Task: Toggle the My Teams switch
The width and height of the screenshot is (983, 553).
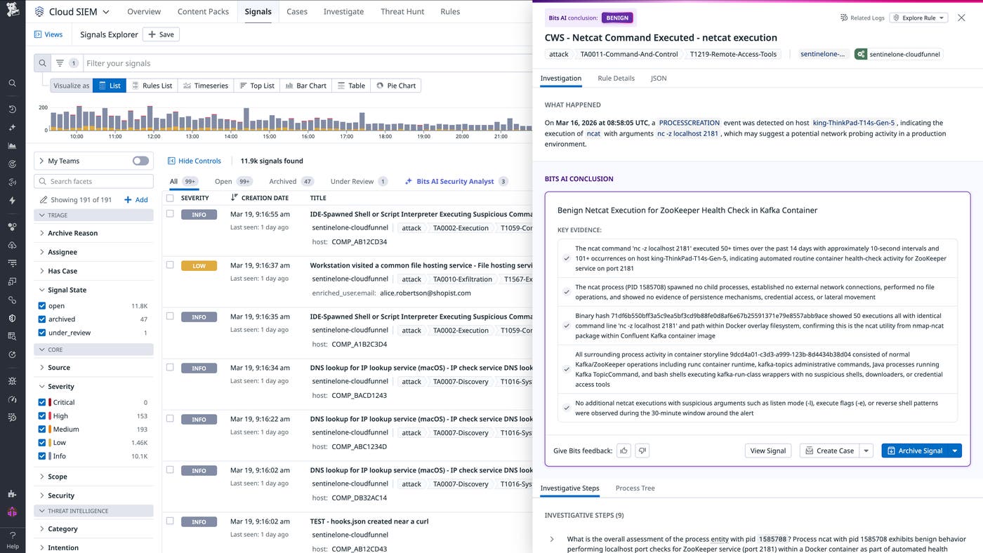Action: click(140, 160)
